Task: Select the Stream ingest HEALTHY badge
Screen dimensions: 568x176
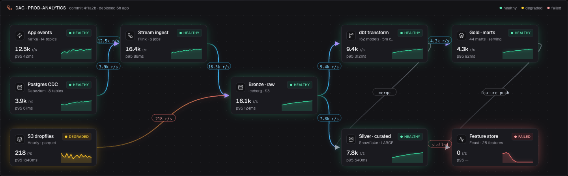Action: (x=189, y=33)
